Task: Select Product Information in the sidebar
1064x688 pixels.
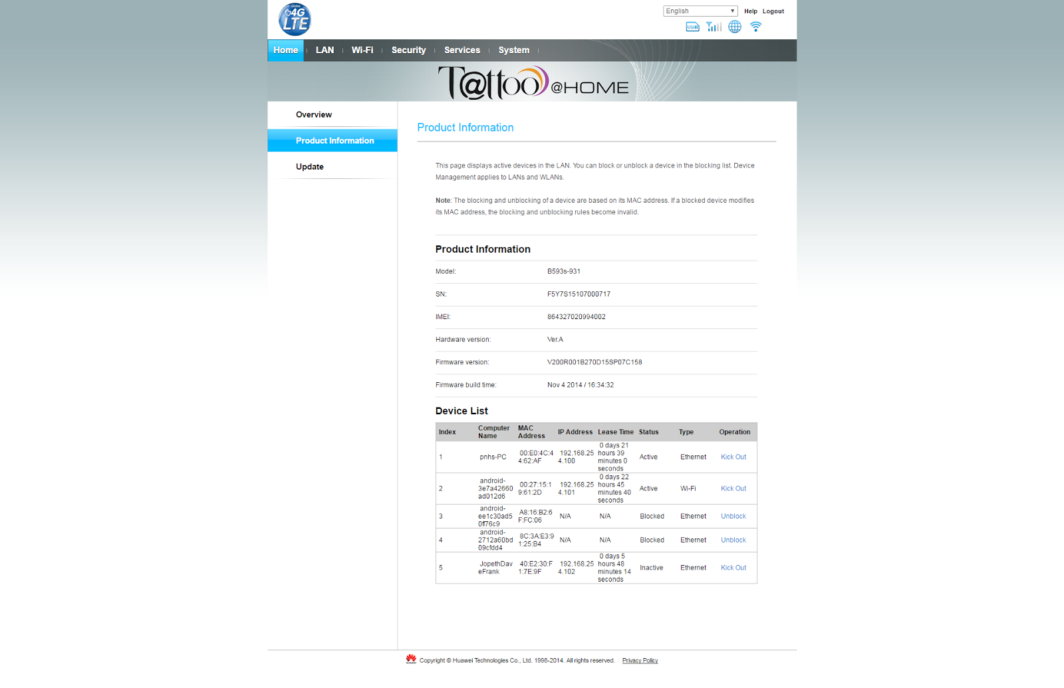Action: click(332, 140)
